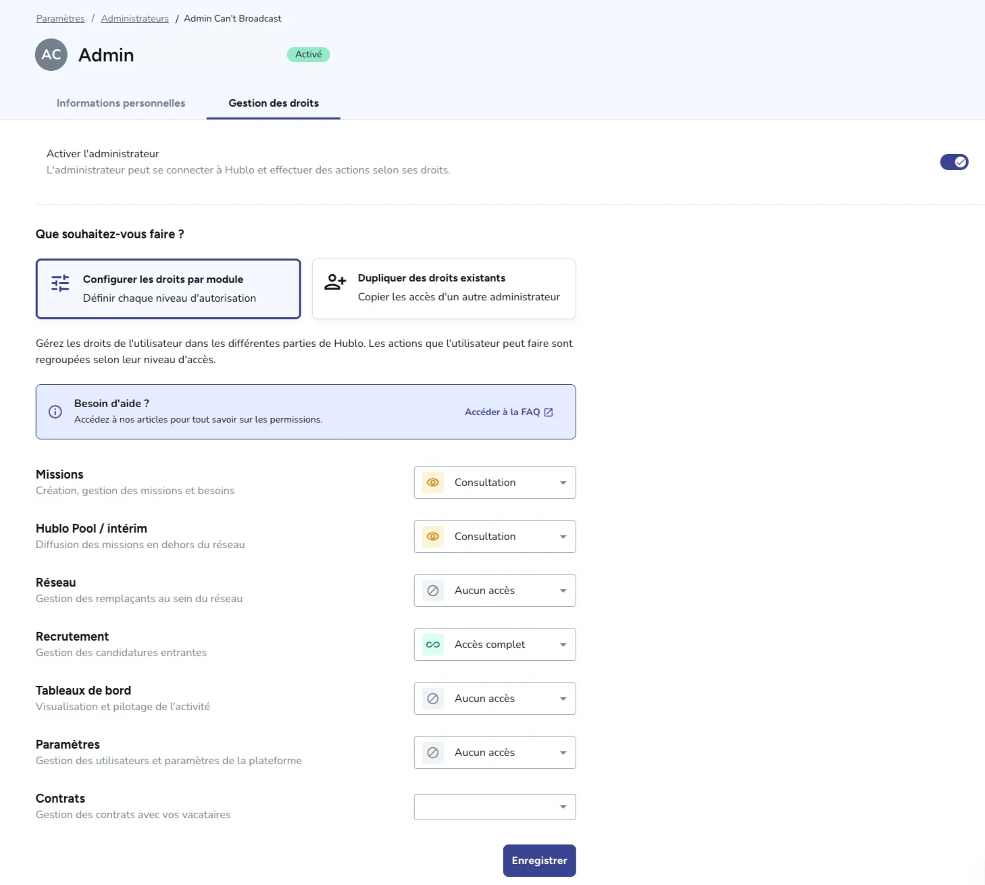Open the empty Contrats dropdown
The width and height of the screenshot is (985, 885).
point(495,807)
